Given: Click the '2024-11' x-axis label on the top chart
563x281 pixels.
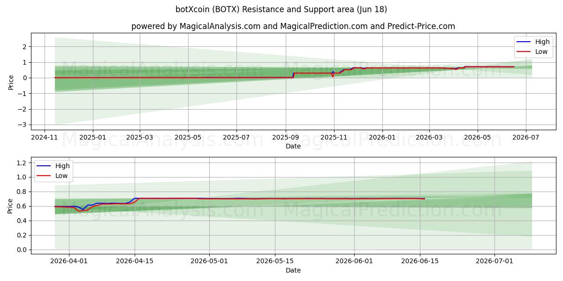Looking at the screenshot, I should click(45, 138).
